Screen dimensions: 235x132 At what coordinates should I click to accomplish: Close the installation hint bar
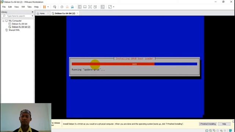point(234,121)
